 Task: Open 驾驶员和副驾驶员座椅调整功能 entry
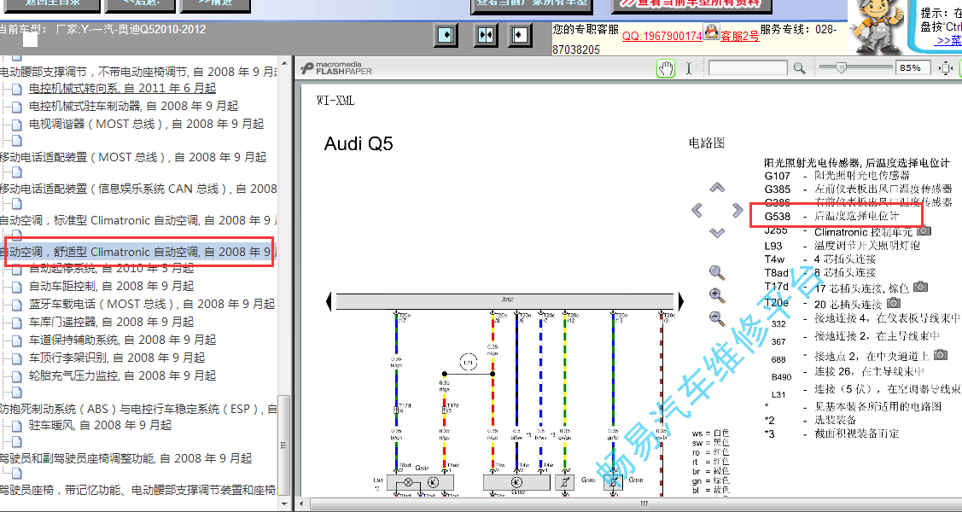pos(125,458)
